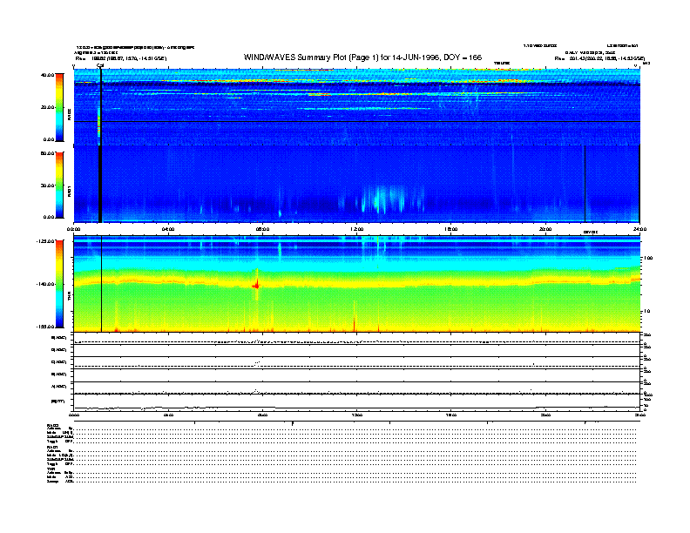This screenshot has width=690, height=533.
Task: Click the TNR heading in the bottom status list
Action: (x=51, y=469)
